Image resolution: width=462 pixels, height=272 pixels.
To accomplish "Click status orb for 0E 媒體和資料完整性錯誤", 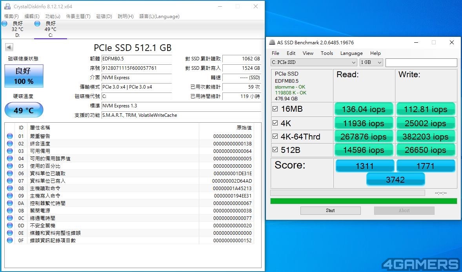I will [x=10, y=233].
